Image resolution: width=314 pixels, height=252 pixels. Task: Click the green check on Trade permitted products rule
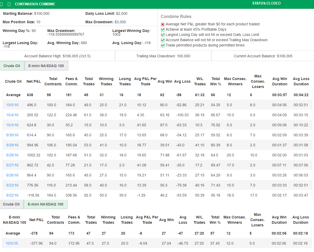tap(163, 45)
